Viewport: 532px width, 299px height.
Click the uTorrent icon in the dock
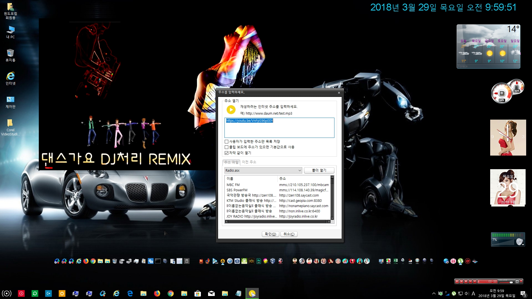[x=461, y=261]
